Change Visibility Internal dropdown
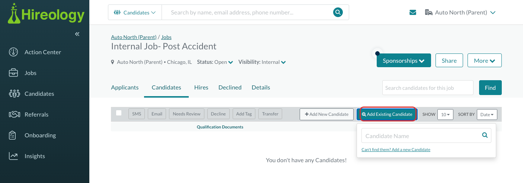This screenshot has height=183, width=523. pos(262,62)
